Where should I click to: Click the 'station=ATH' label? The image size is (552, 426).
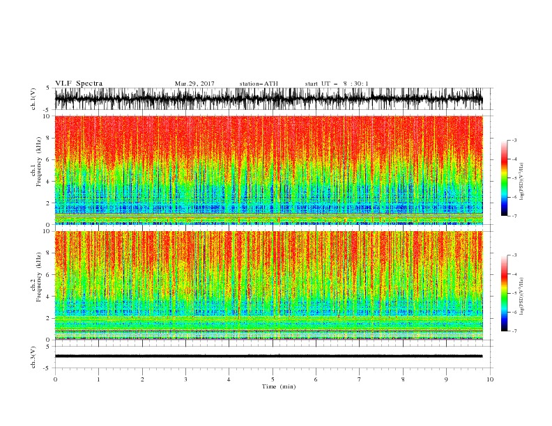click(x=259, y=84)
